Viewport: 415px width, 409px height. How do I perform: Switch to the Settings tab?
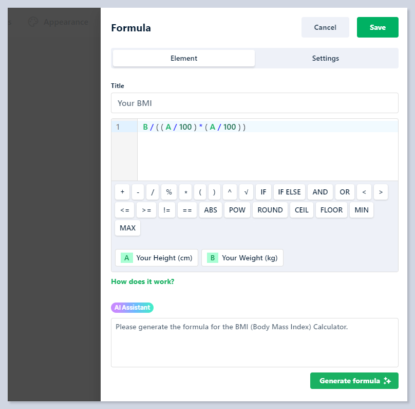coord(326,58)
